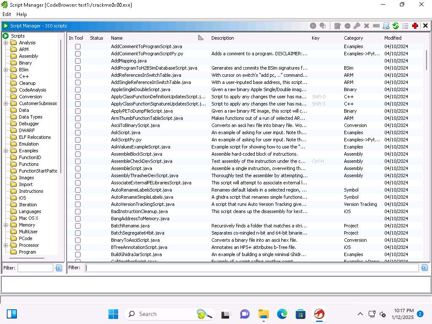Click the Edit Script toolbar icon

tap(337, 26)
